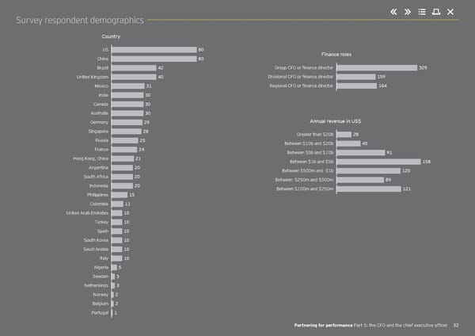Click the United Kingdom bar in the chart
Screen dimensions: 475x336
(134, 77)
